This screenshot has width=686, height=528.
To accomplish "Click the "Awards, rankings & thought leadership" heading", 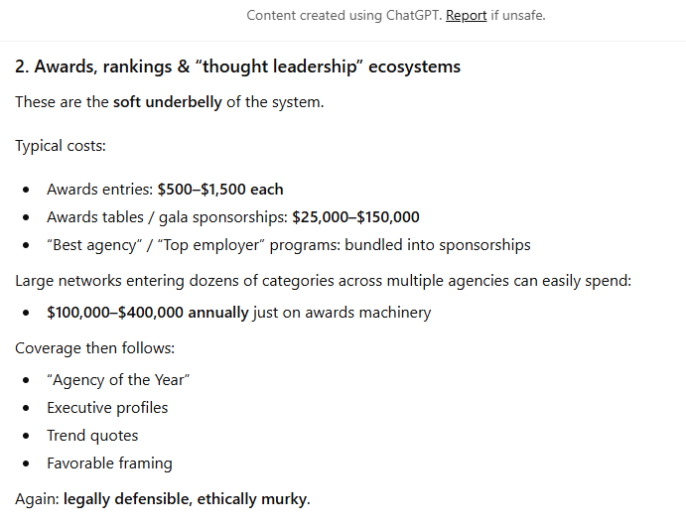I will click(x=237, y=67).
